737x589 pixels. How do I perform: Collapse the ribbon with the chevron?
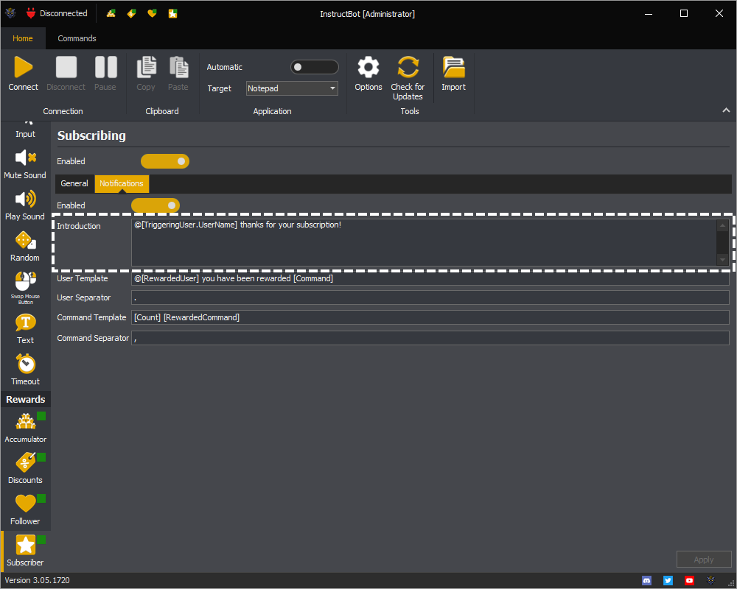[726, 110]
